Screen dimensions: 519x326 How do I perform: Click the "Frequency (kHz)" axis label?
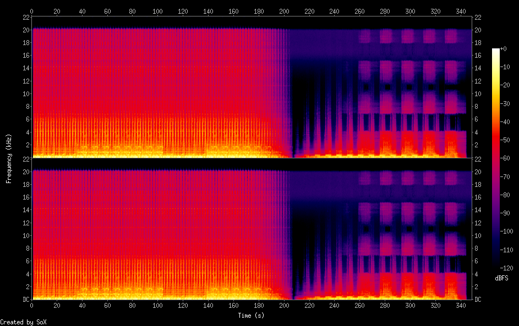tap(9, 158)
